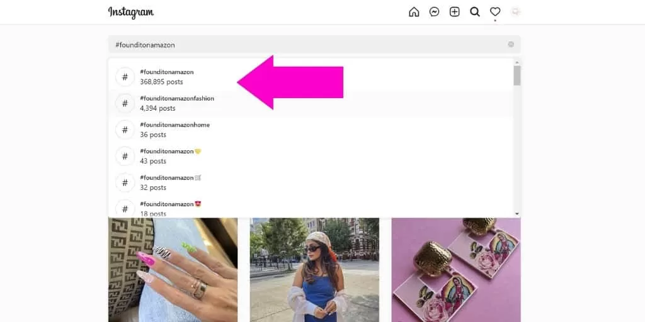
Task: Select the #founditonamazonhome hashtag result
Action: [x=311, y=130]
